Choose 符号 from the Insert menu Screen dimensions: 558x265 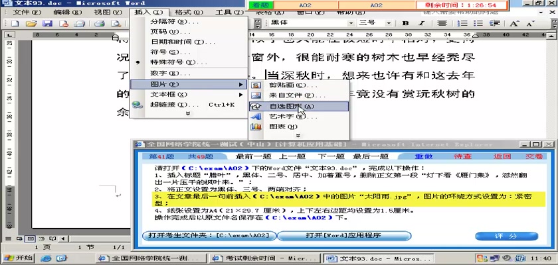[x=188, y=52]
